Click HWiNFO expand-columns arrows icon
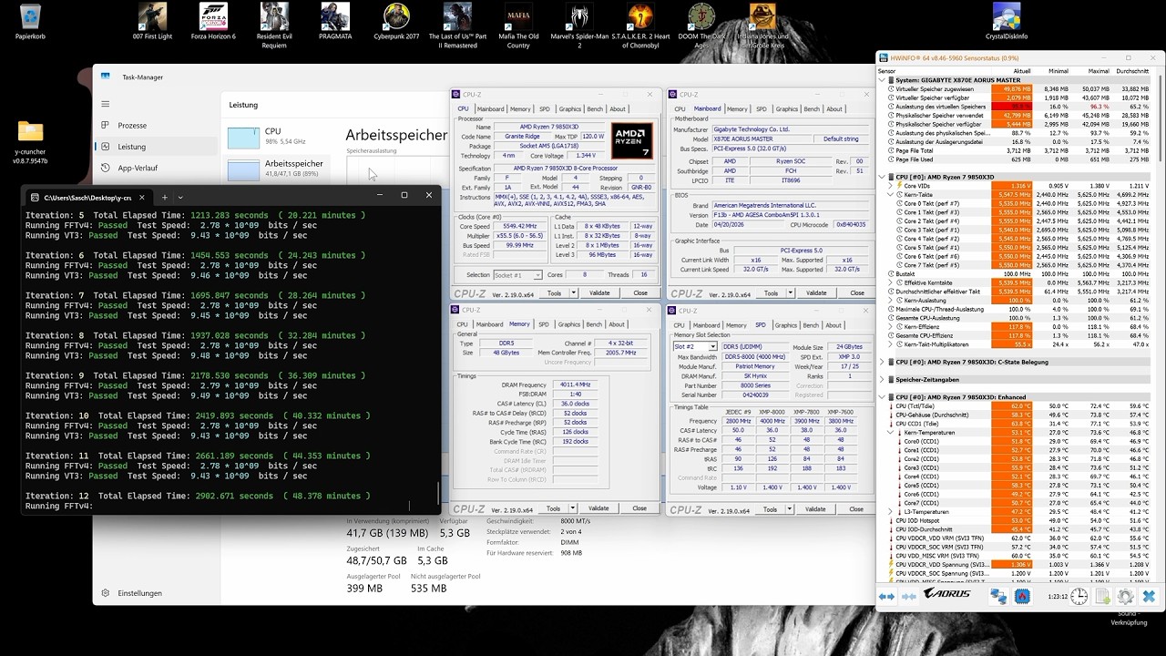 click(886, 596)
